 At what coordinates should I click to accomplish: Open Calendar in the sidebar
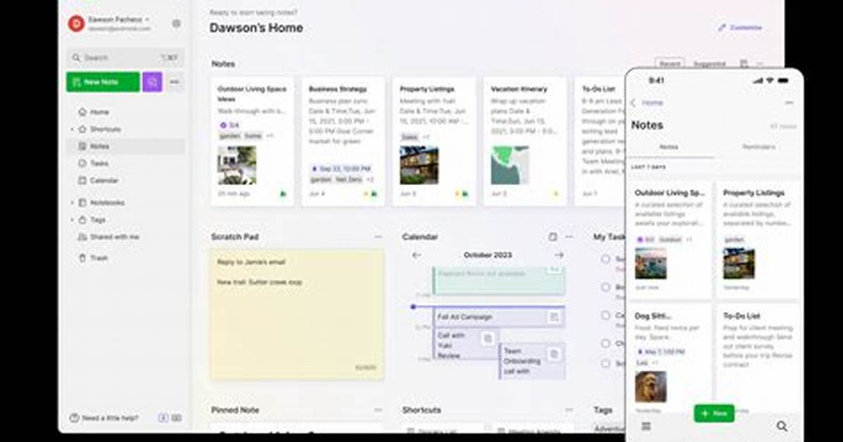104,180
